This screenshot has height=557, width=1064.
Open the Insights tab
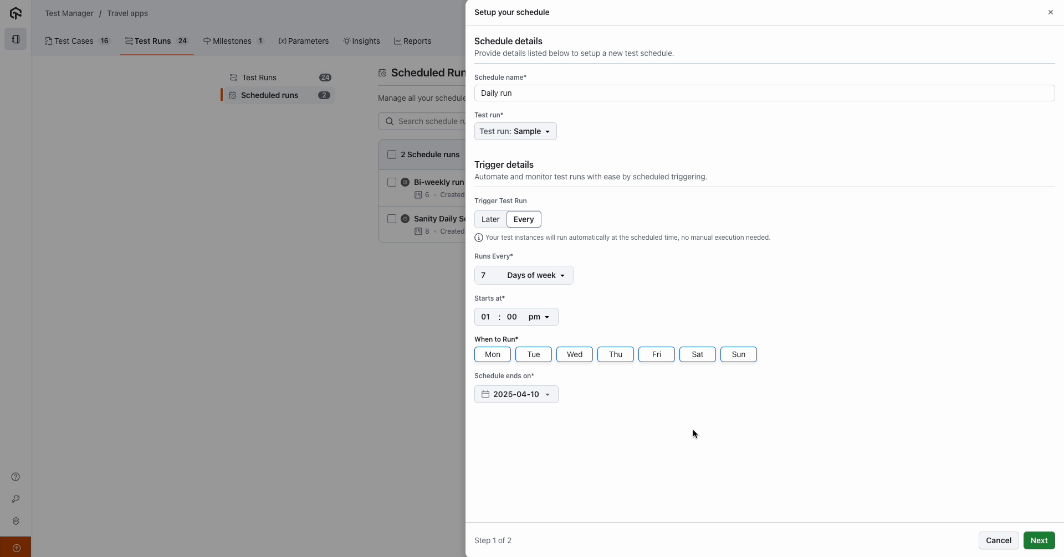361,41
